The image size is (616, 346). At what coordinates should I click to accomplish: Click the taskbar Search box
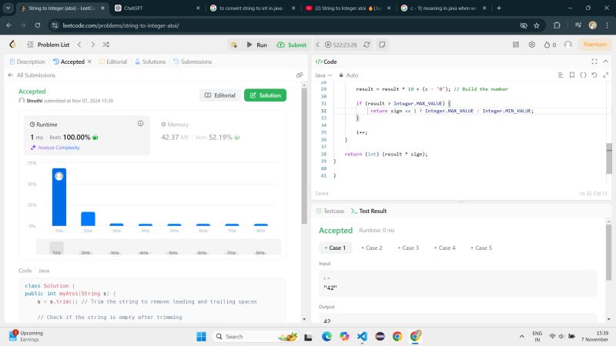click(x=255, y=337)
